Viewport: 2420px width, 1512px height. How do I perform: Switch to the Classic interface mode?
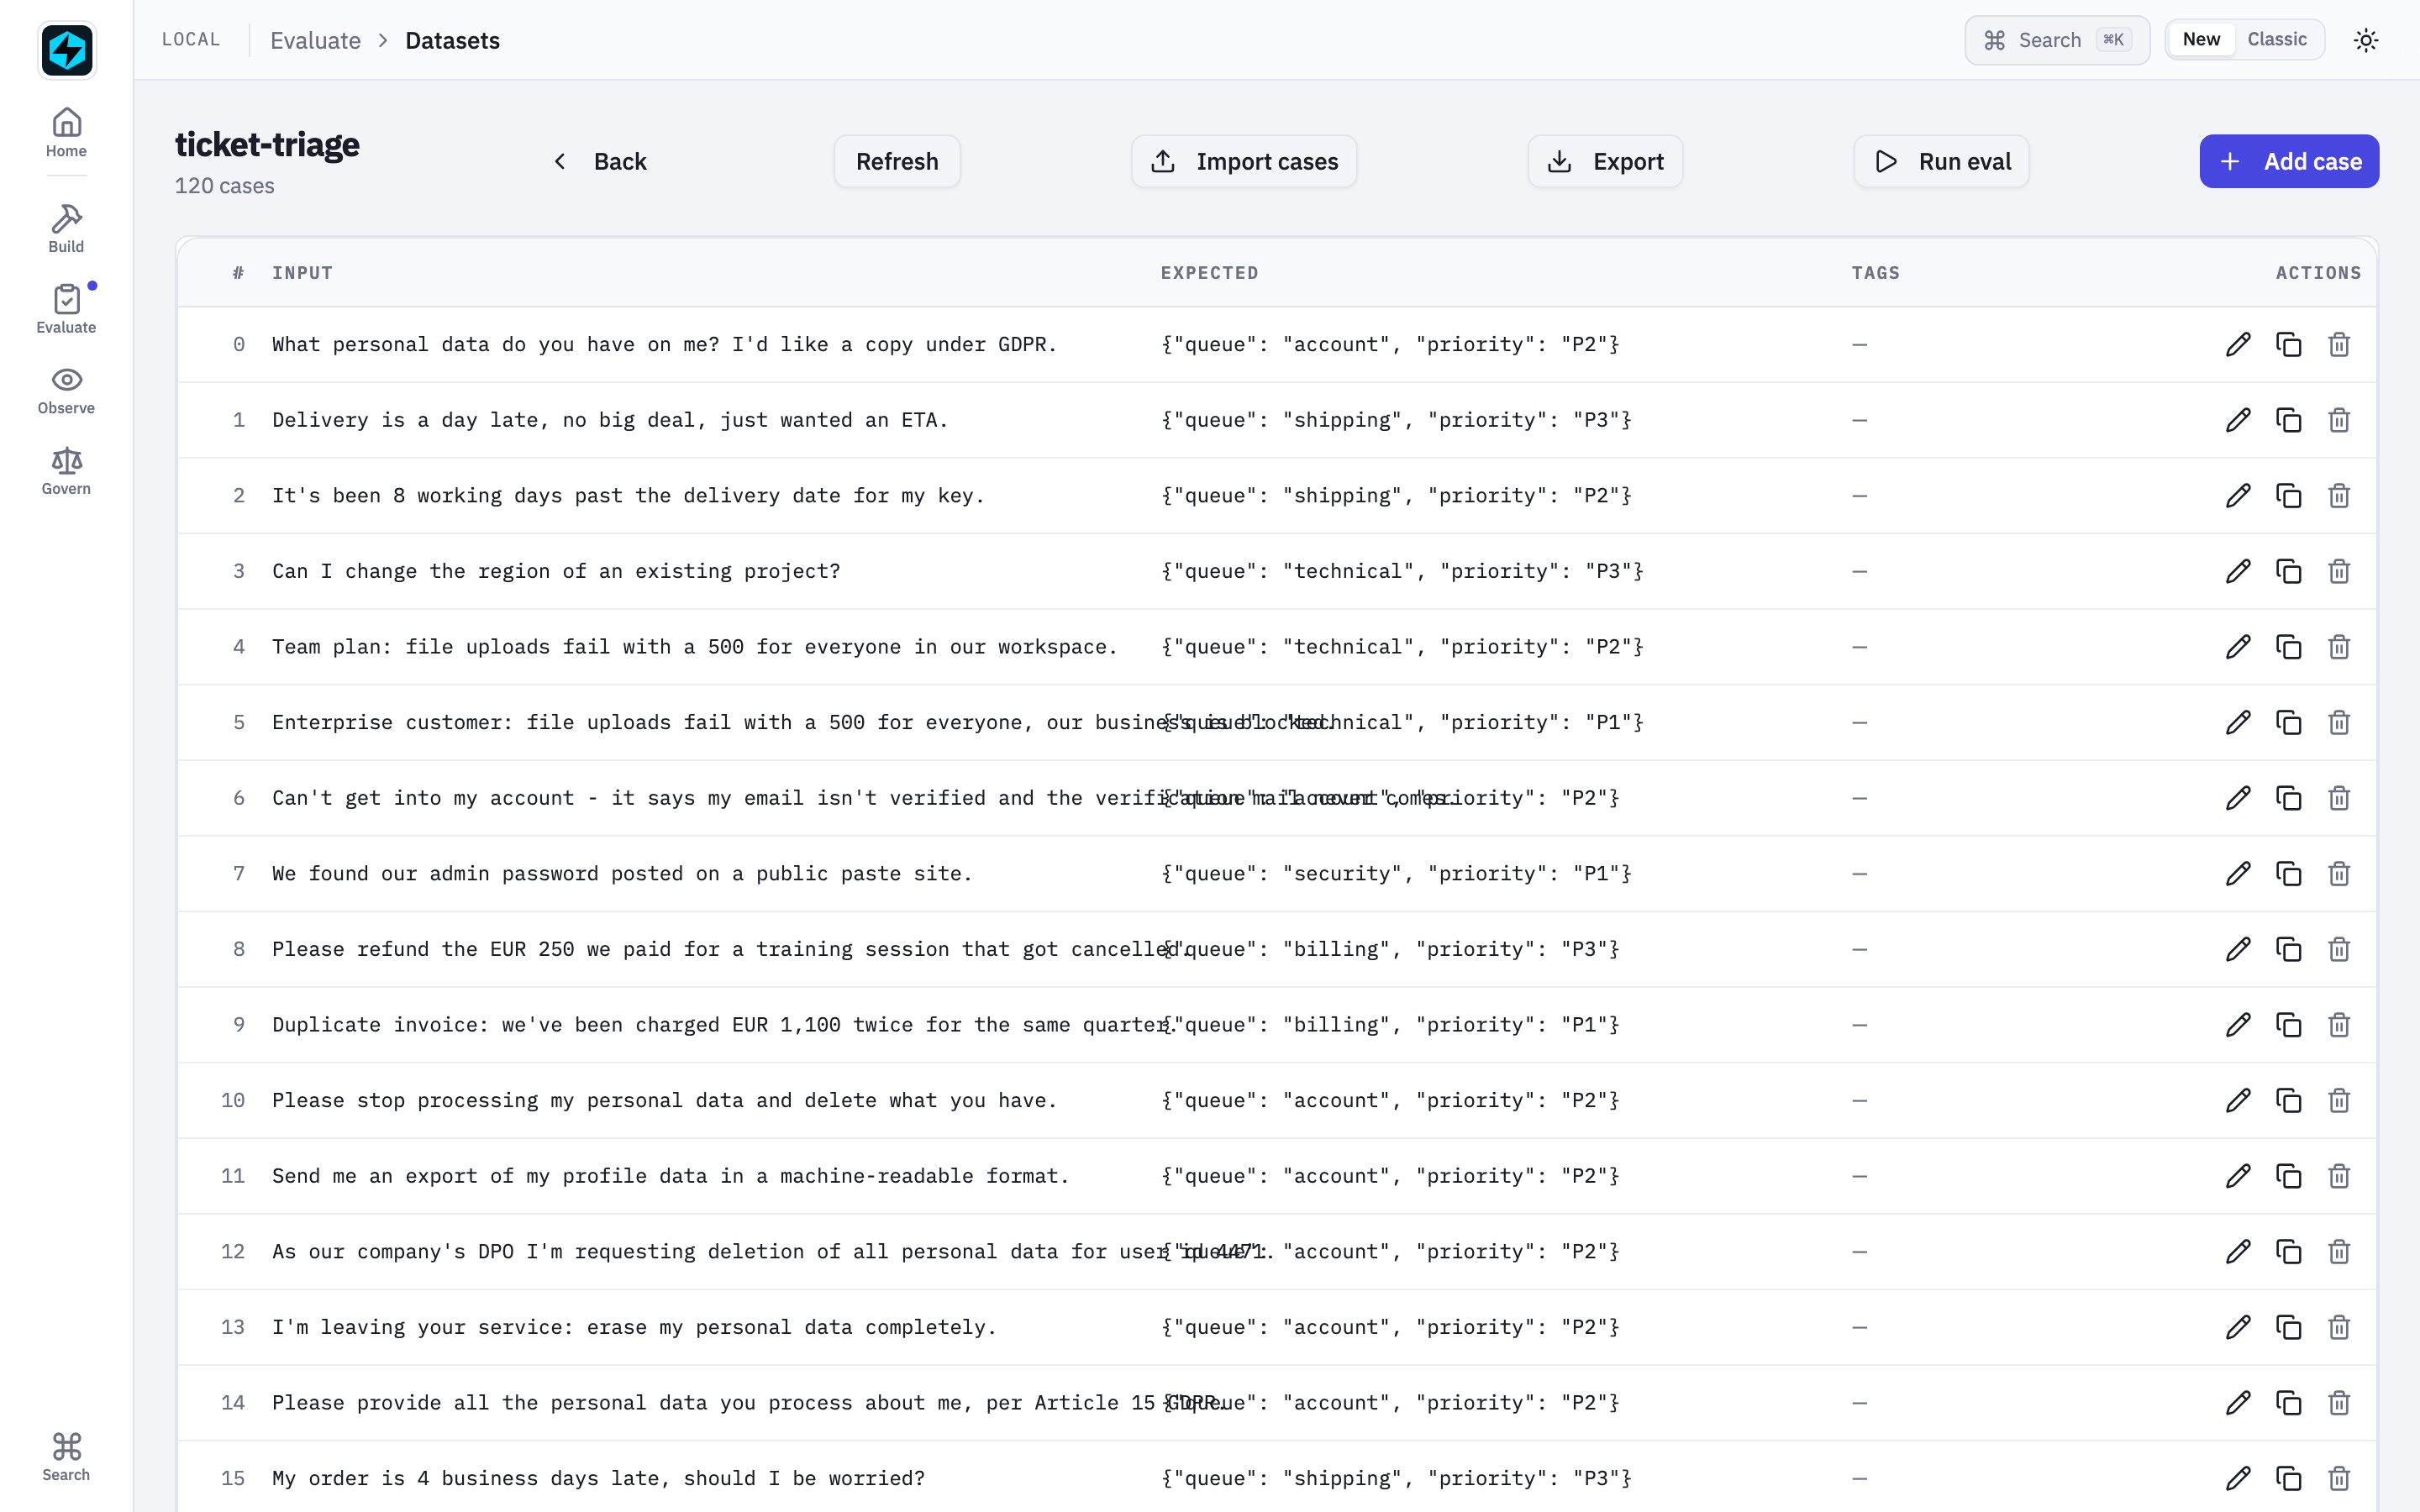point(2277,39)
